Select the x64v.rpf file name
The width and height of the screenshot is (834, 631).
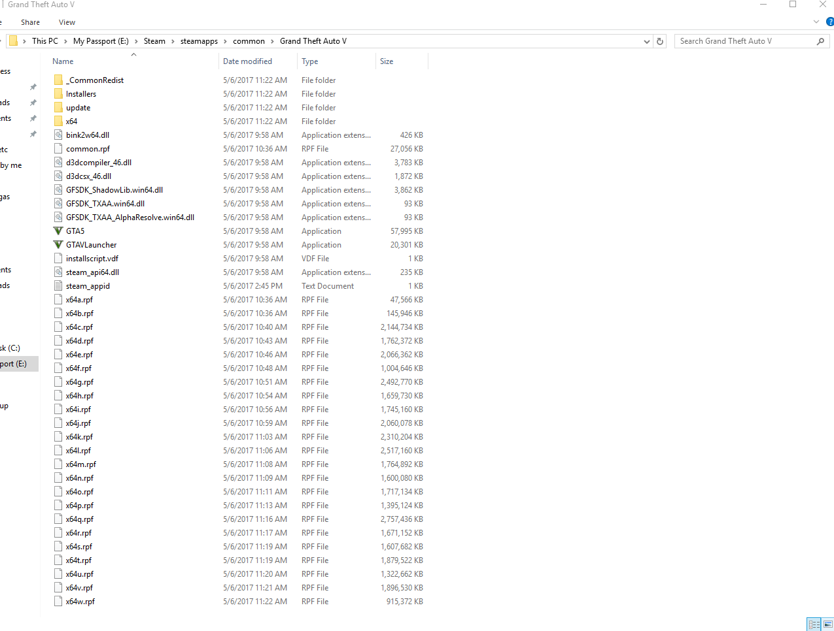79,588
